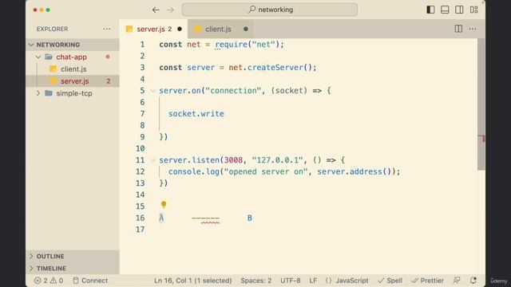Click the EXPLORER panel title
This screenshot has height=287, width=511.
52,29
